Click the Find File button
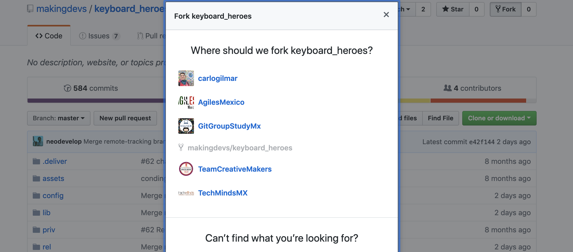573x252 pixels. 440,118
